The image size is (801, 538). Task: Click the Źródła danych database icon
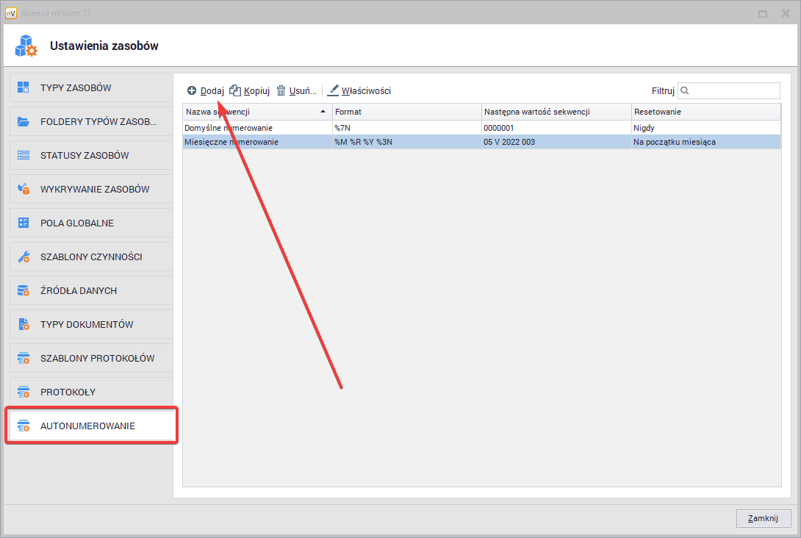tap(24, 291)
